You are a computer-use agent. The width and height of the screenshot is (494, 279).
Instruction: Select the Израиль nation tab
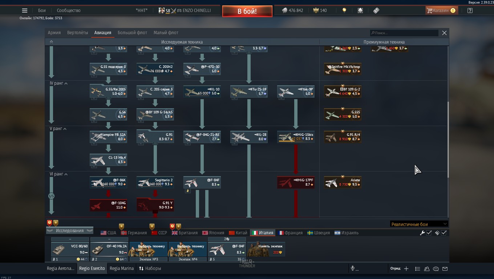347,233
